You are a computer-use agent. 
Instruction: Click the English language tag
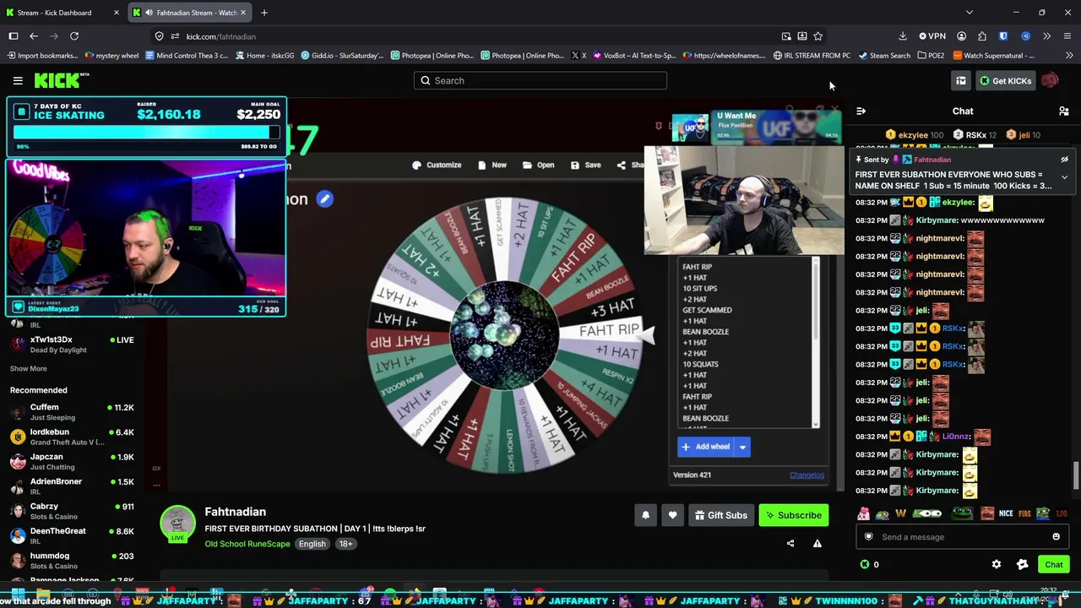(x=312, y=544)
